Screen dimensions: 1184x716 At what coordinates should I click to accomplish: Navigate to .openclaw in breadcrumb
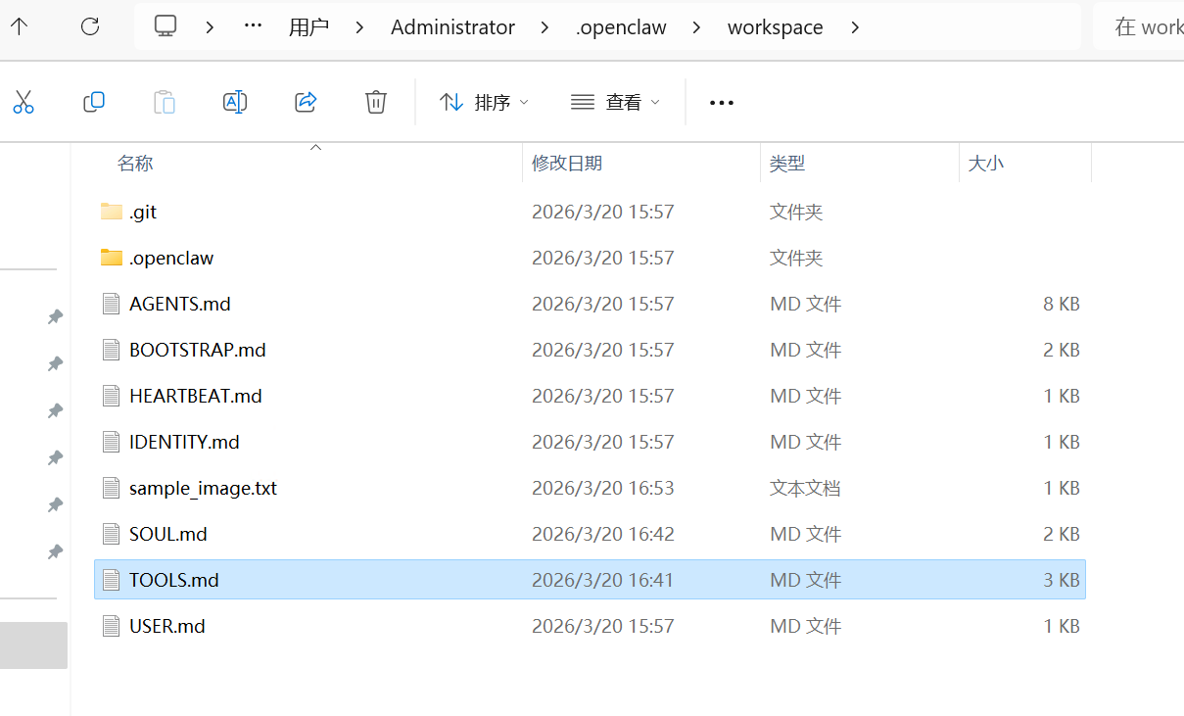(x=621, y=27)
